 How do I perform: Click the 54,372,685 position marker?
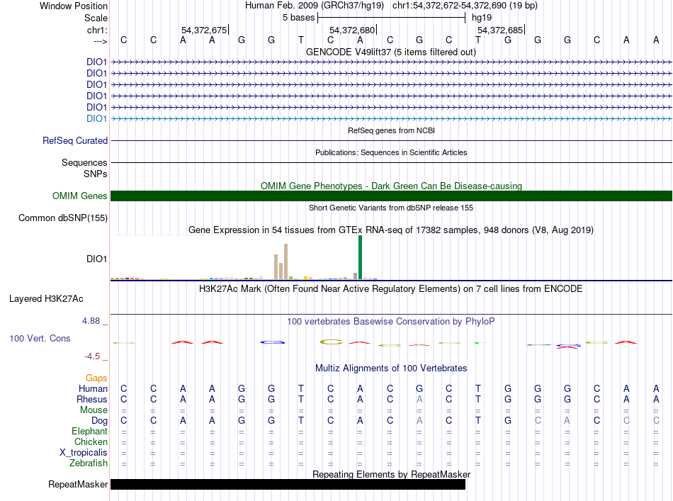[x=500, y=30]
